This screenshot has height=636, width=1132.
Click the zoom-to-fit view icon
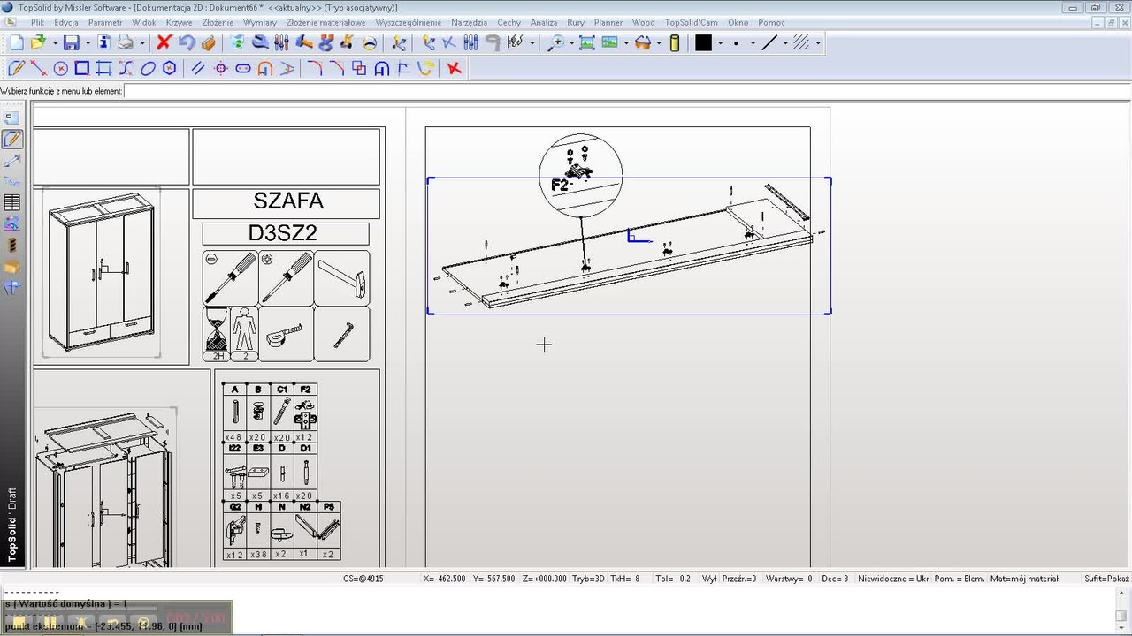(586, 42)
